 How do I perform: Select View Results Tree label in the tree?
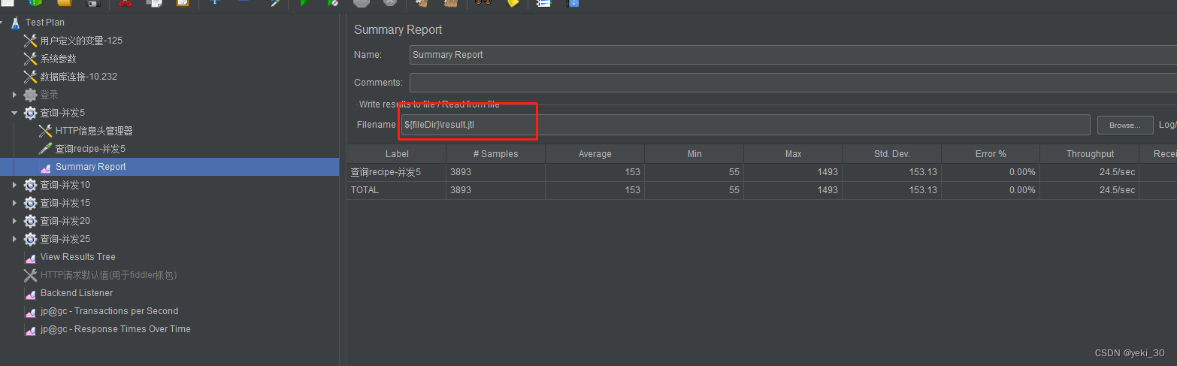pyautogui.click(x=78, y=257)
